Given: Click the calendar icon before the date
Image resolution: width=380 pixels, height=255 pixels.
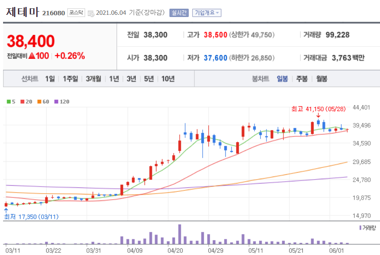Looking at the screenshot, I should click(91, 14).
